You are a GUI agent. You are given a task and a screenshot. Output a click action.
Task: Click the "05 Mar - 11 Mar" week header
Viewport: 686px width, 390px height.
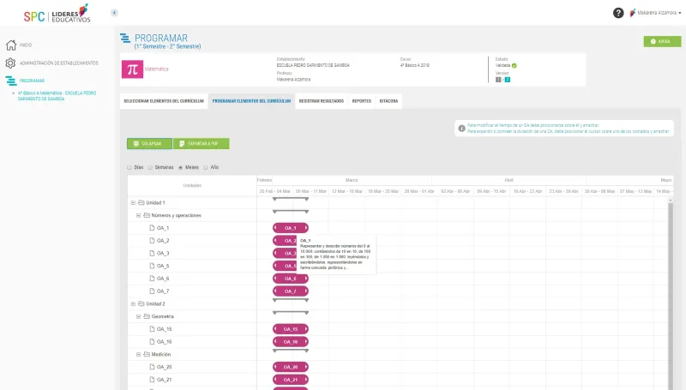pyautogui.click(x=310, y=191)
